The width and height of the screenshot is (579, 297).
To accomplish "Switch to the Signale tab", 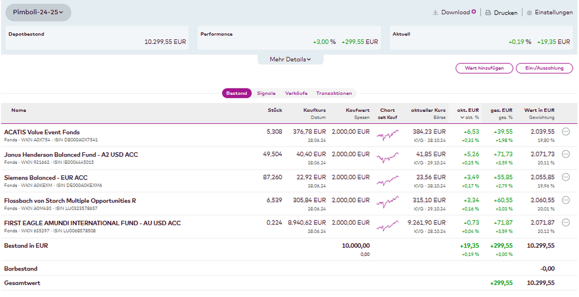I will [266, 93].
